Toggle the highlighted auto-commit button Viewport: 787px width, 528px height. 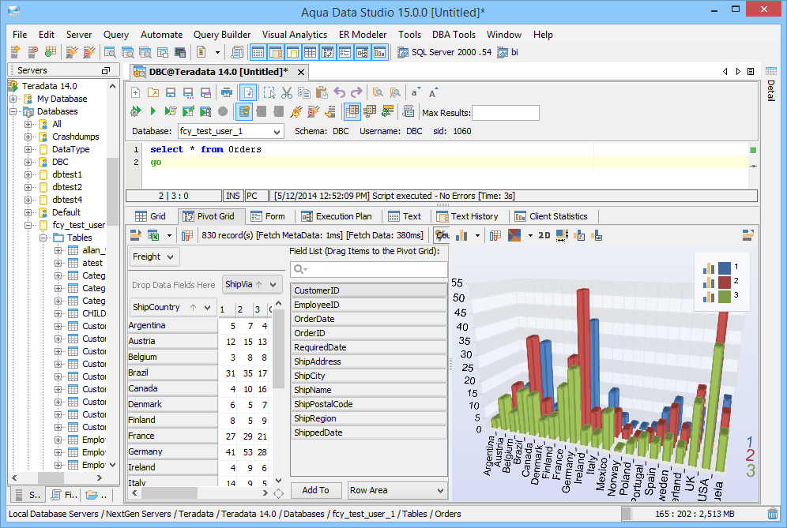[x=244, y=111]
